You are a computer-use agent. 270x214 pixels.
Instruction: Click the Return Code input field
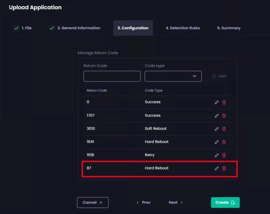coord(112,76)
